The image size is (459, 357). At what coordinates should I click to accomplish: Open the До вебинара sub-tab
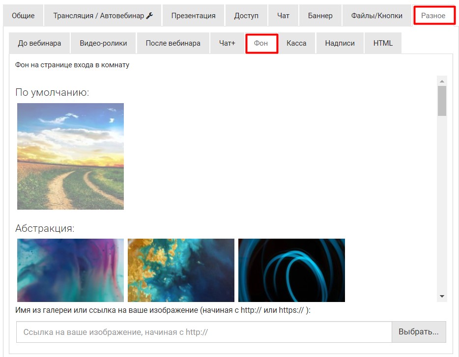(x=39, y=43)
